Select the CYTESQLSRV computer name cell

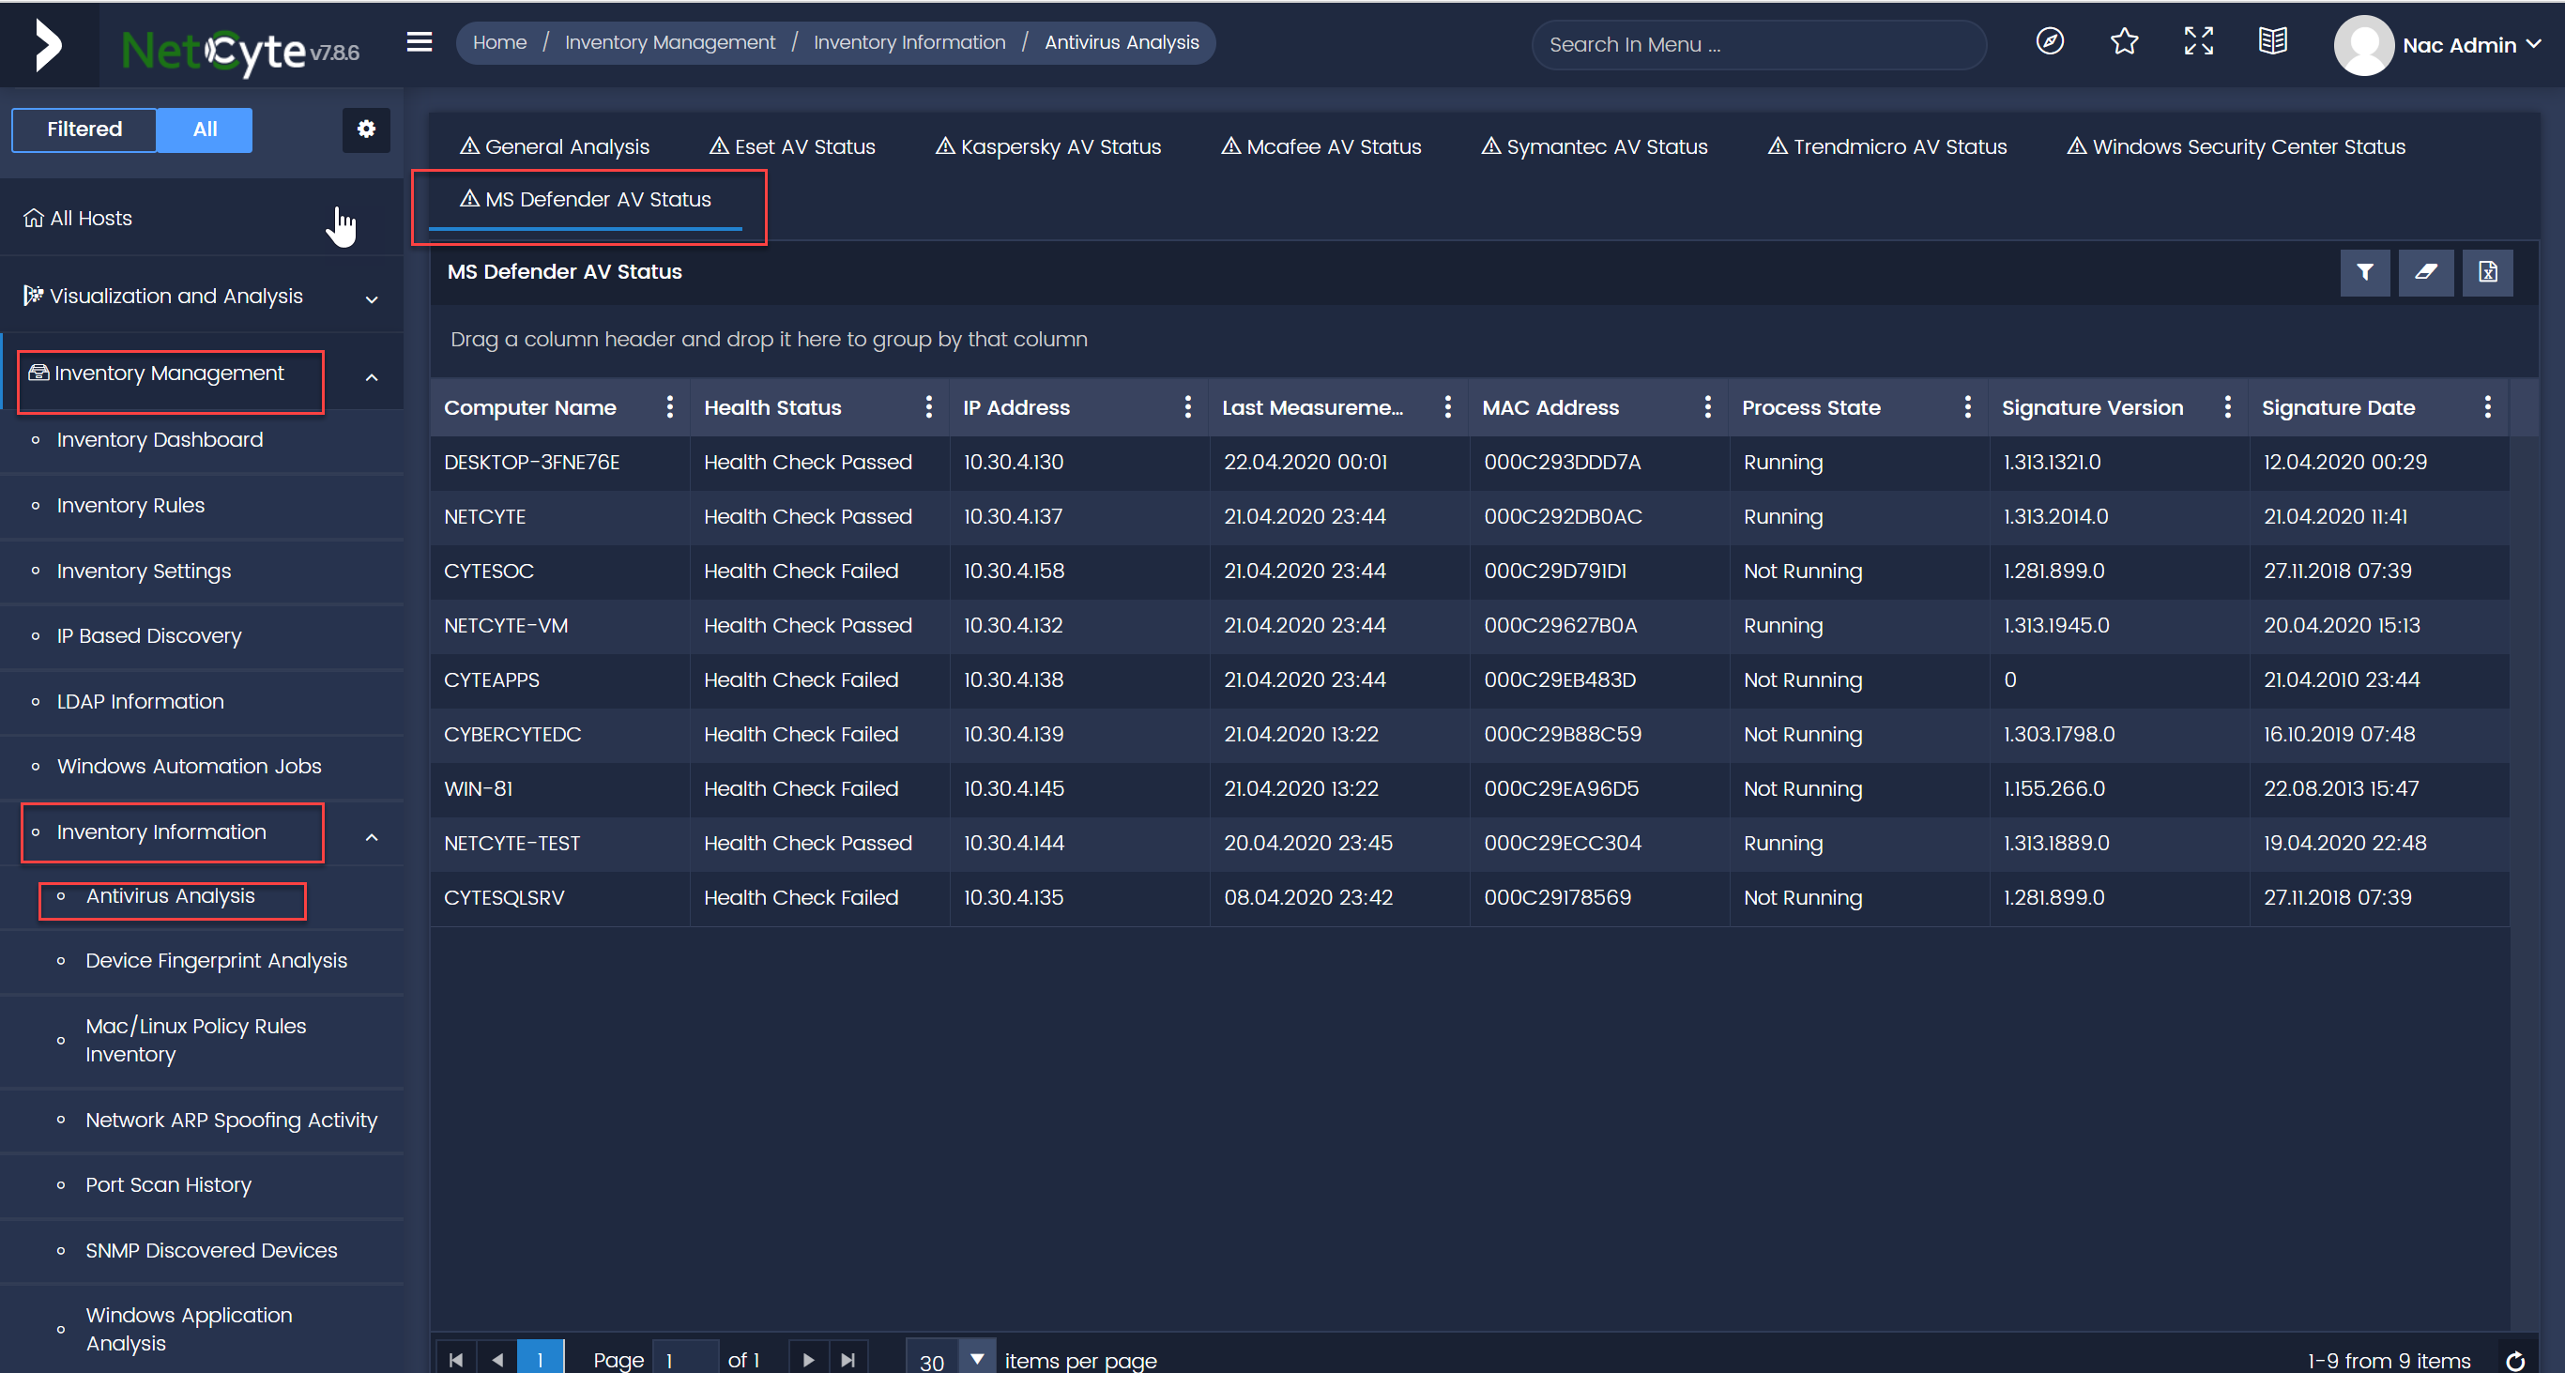559,898
